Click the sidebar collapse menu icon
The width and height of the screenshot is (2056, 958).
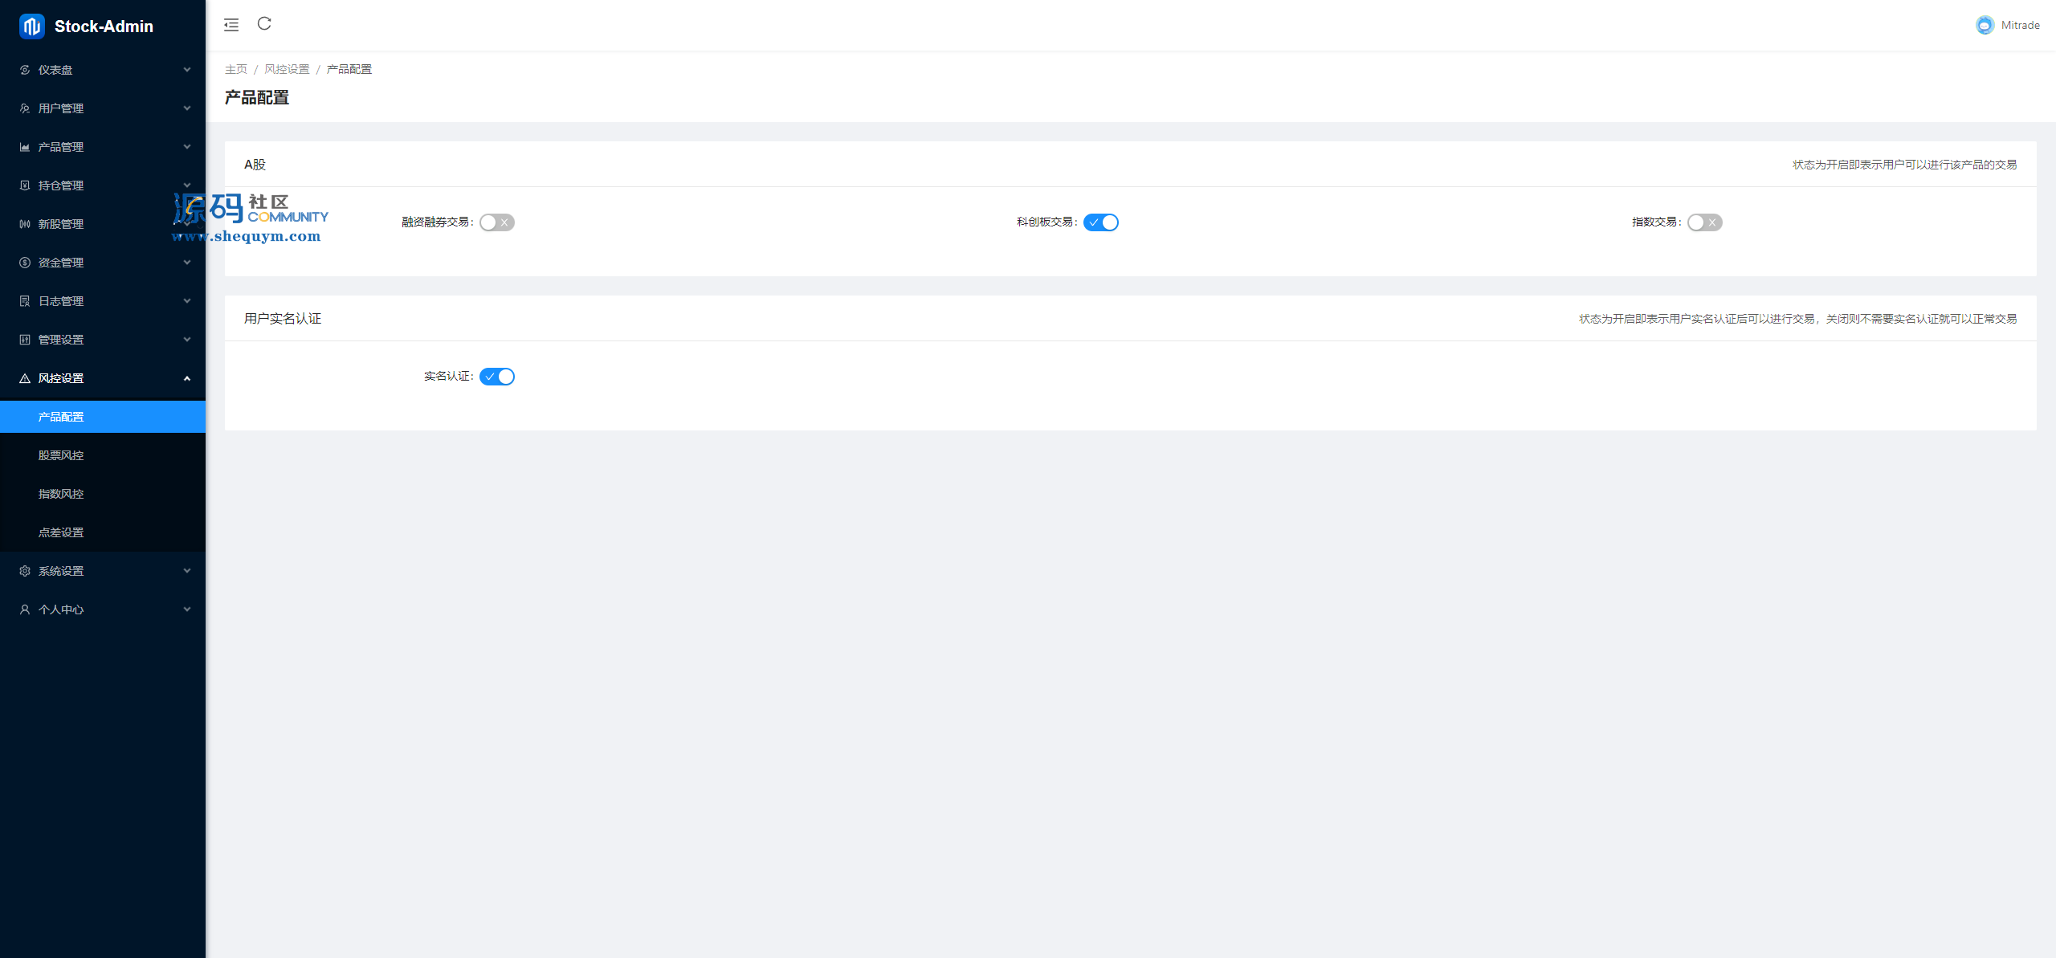(x=231, y=25)
